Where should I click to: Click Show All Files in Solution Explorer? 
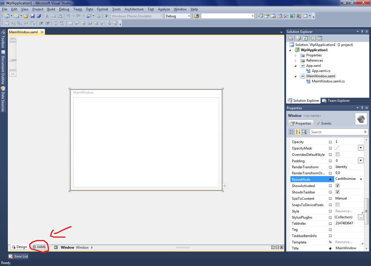(x=299, y=38)
